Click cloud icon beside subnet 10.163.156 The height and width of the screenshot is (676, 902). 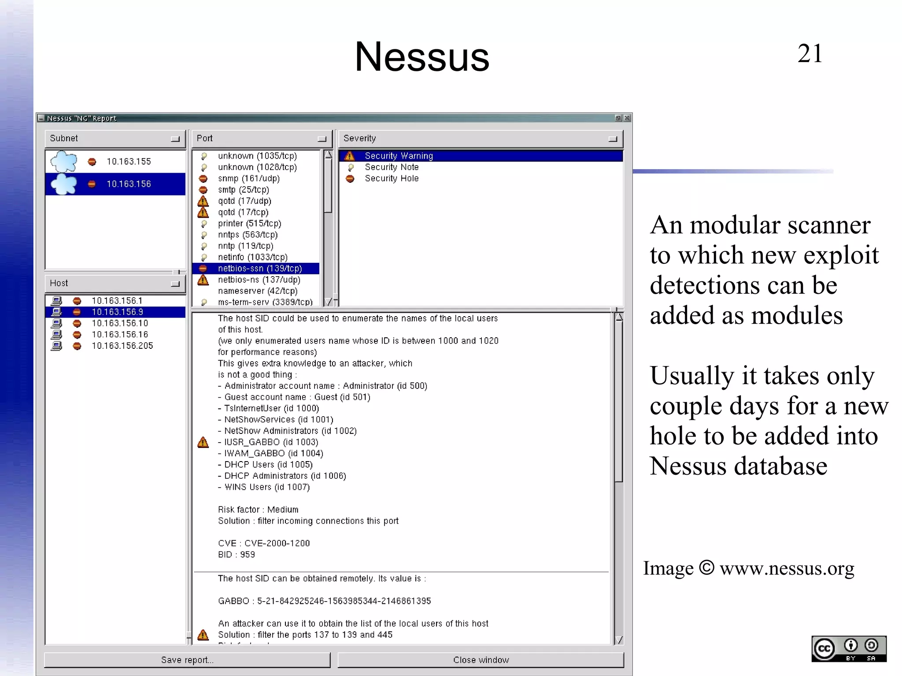pyautogui.click(x=64, y=184)
